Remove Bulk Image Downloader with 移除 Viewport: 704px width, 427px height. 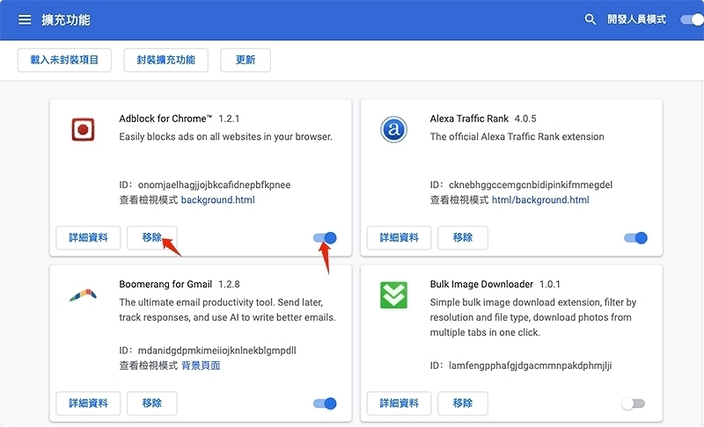[x=463, y=403]
